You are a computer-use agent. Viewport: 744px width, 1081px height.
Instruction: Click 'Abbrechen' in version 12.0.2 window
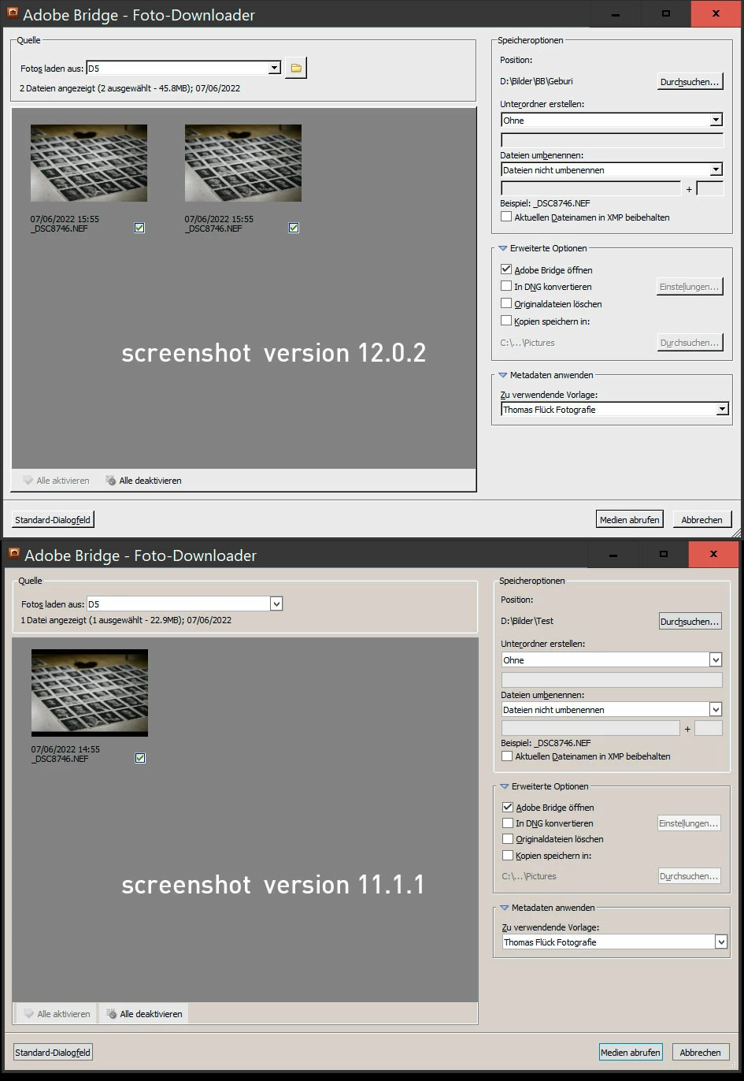(x=701, y=519)
